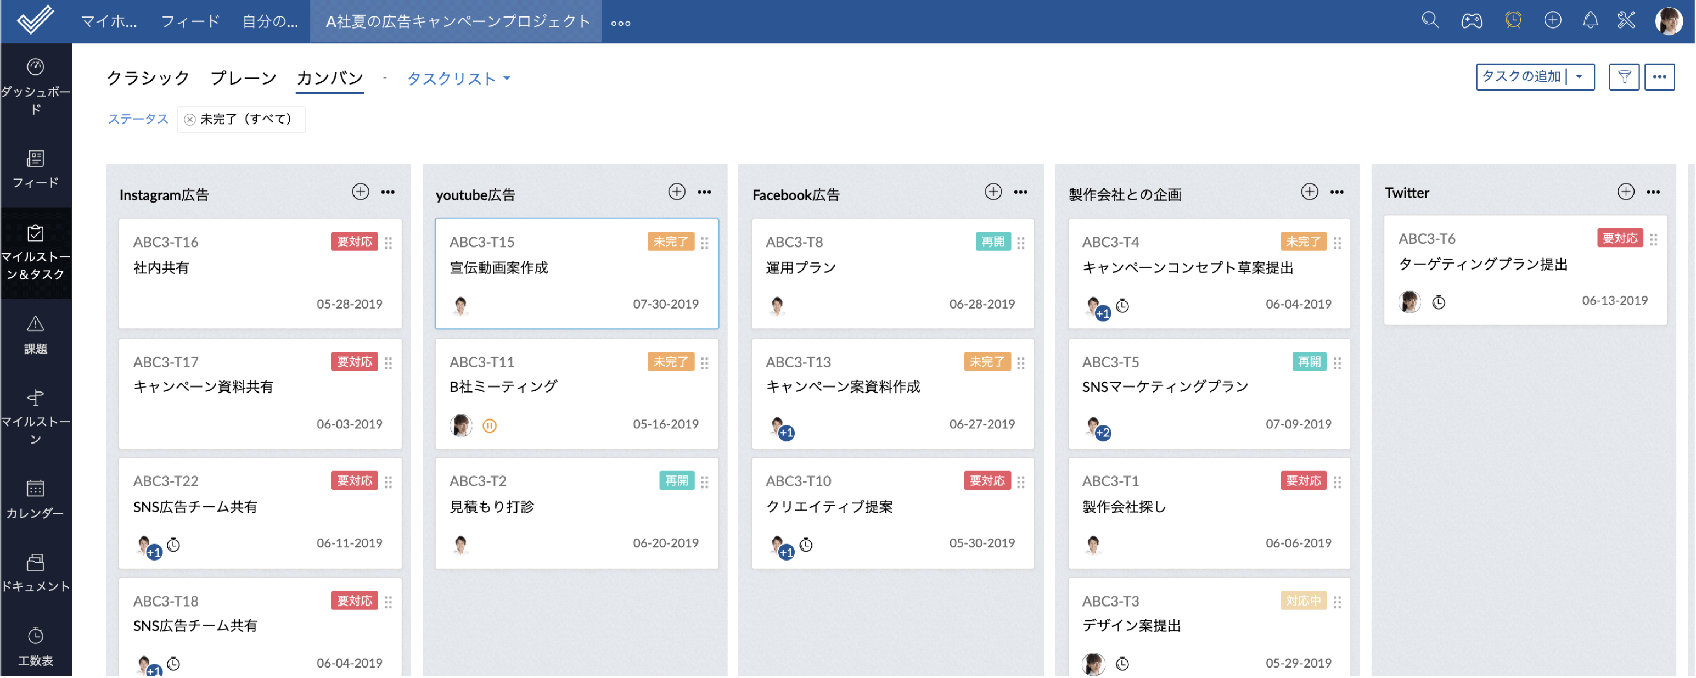Screen dimensions: 1696x678
Task: Open youtube広告 column options menu
Action: pos(705,192)
